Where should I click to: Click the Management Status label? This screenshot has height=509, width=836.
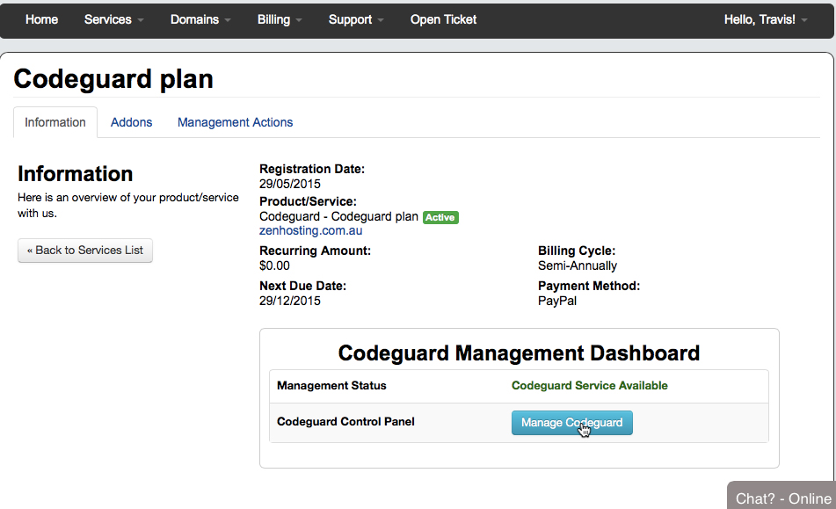[331, 386]
